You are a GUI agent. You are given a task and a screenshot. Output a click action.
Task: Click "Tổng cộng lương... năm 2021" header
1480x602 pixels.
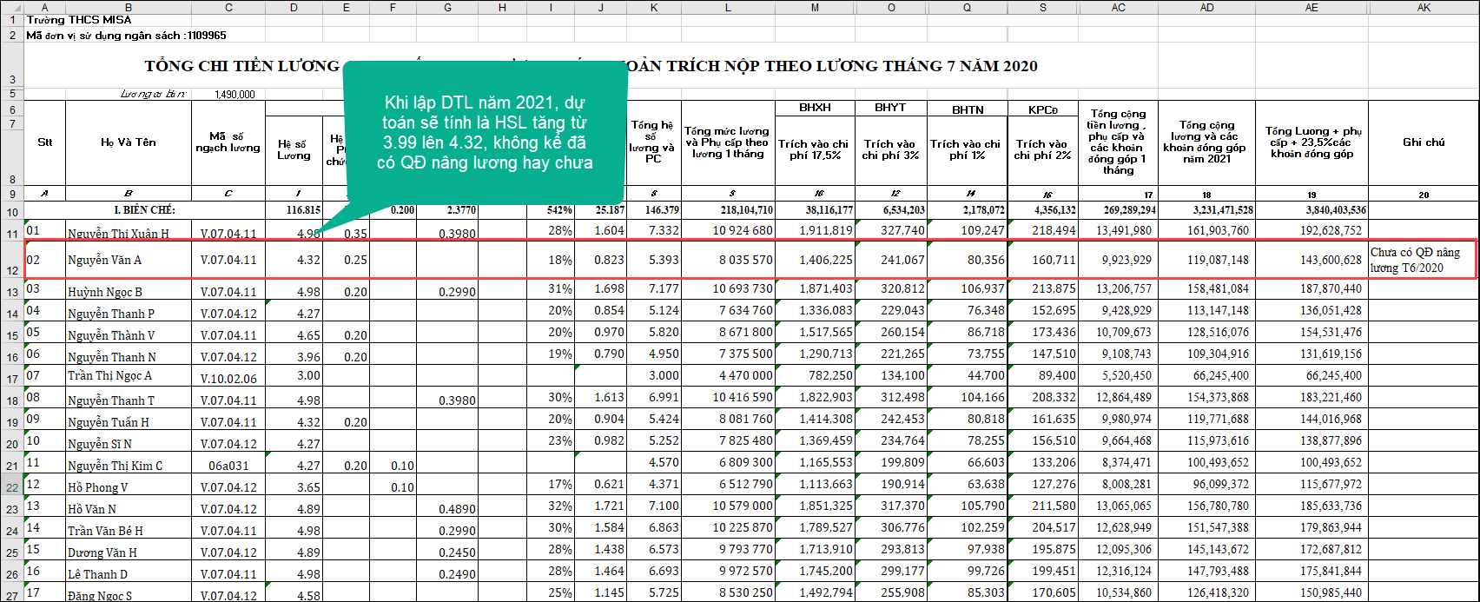point(1206,142)
